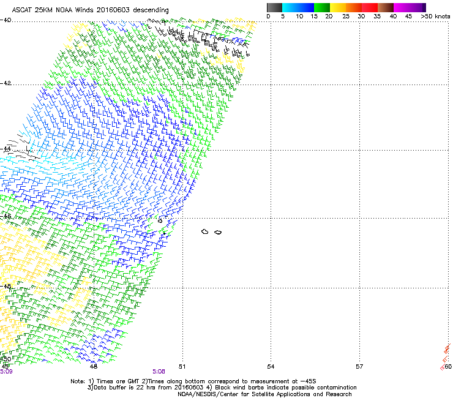Screen dimensions: 453x398
Task: Click the "54" longitude axis label
Action: [x=271, y=367]
